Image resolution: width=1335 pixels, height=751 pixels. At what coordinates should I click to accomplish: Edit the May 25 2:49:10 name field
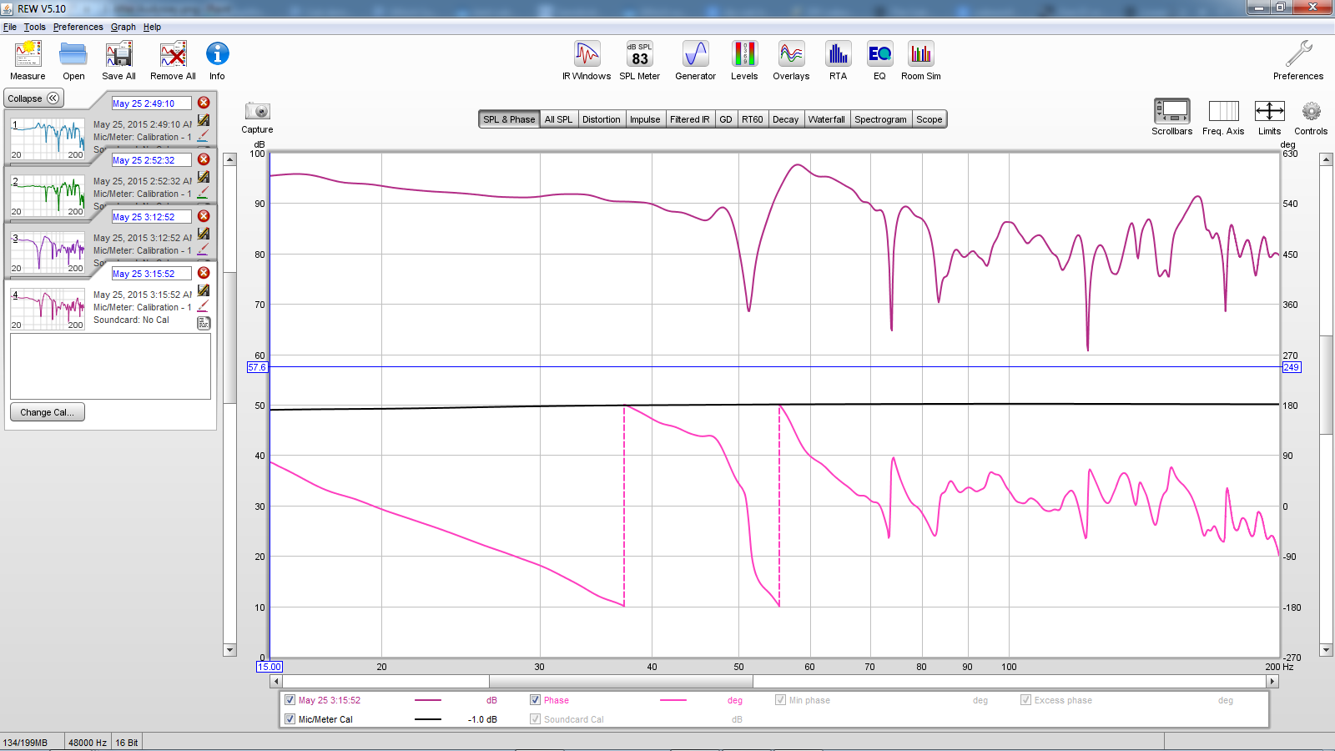coord(151,103)
